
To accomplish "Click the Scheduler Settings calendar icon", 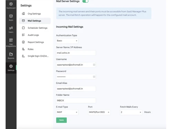I will [23, 28].
